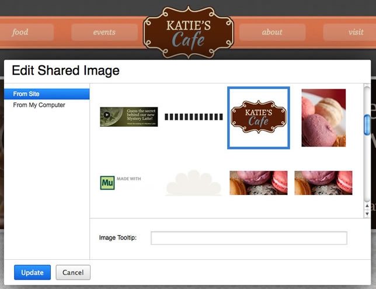This screenshot has height=289, width=376.
Task: Select the rightmost wide macarons banner thumbnail
Action: point(323,183)
